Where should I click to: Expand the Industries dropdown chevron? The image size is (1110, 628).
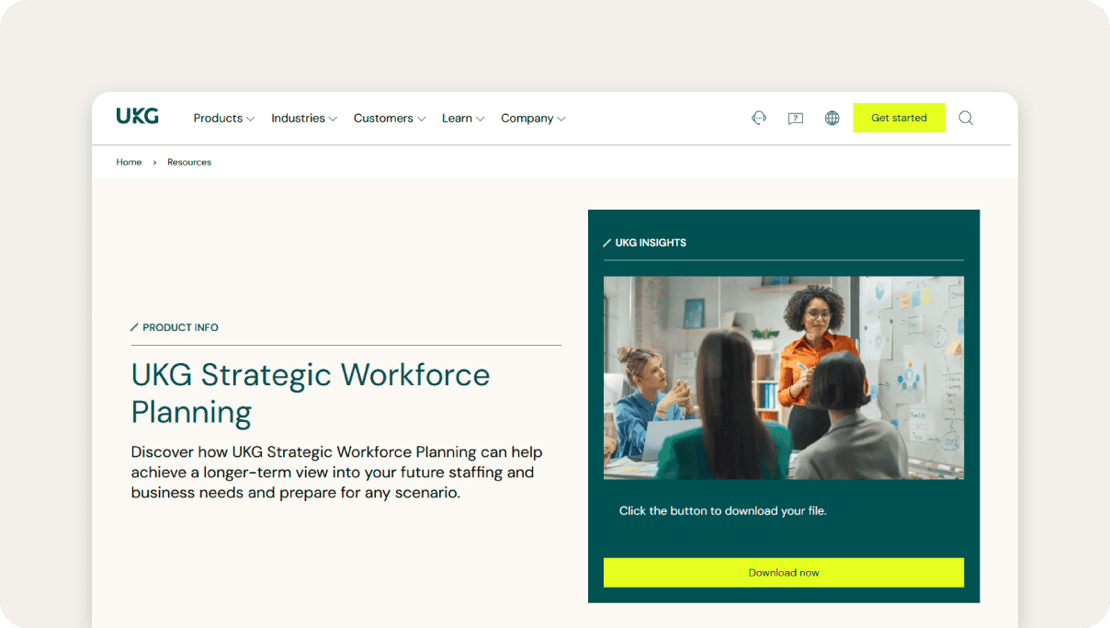pos(333,119)
